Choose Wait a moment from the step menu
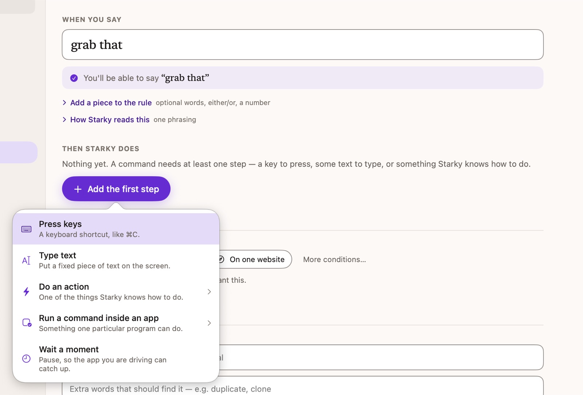 116,359
